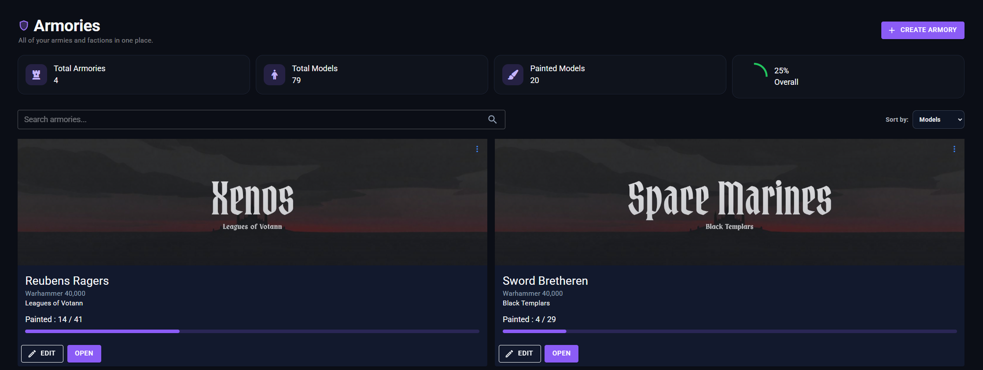Viewport: 983px width, 370px height.
Task: Click the Total Models label
Action: [x=315, y=69]
